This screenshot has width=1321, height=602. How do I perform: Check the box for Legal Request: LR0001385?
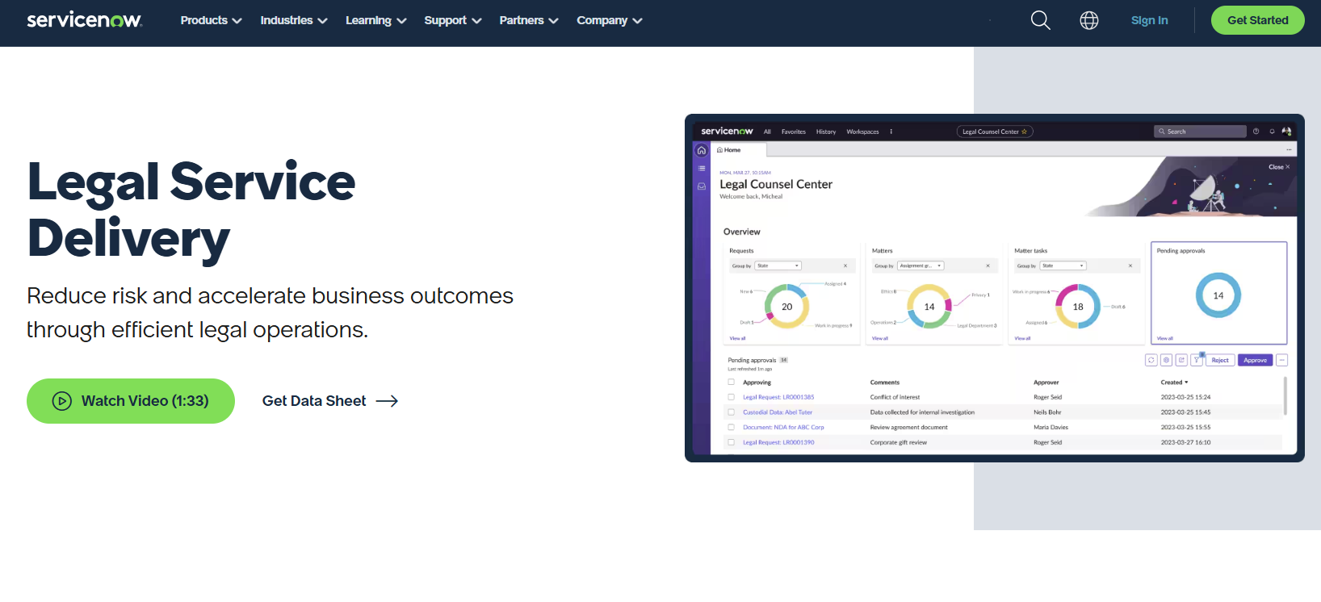(732, 397)
